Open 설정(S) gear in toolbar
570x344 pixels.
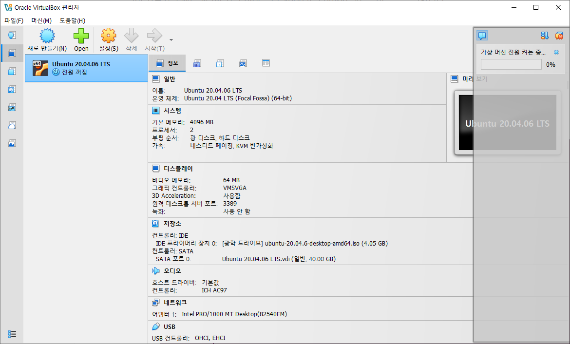tap(109, 40)
